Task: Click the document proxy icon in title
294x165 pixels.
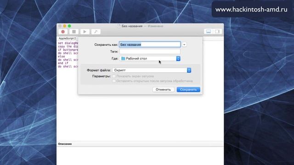Action: [x=119, y=26]
